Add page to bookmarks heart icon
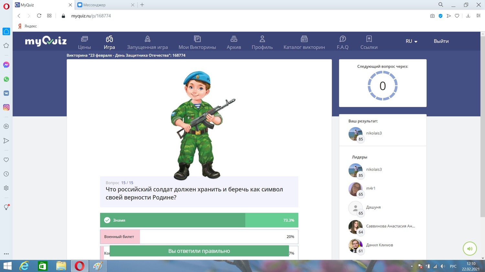This screenshot has height=272, width=485. pyautogui.click(x=457, y=16)
